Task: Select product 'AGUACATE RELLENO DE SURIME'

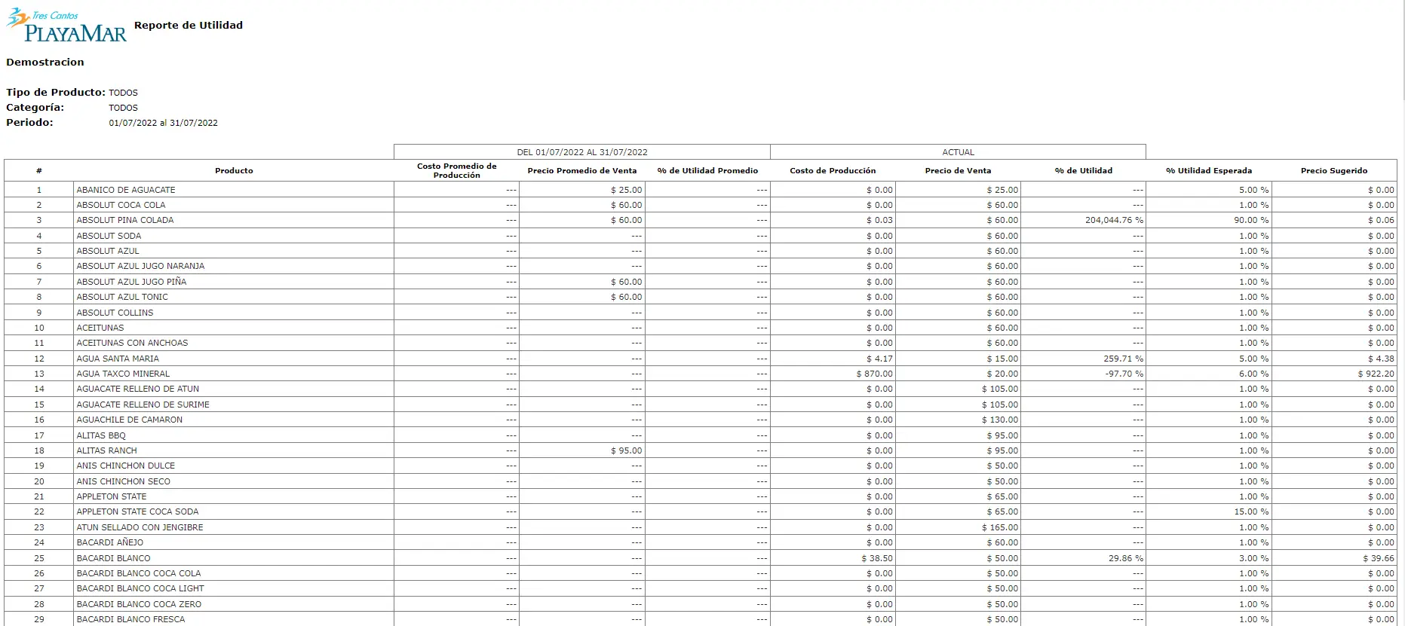Action: [x=143, y=405]
